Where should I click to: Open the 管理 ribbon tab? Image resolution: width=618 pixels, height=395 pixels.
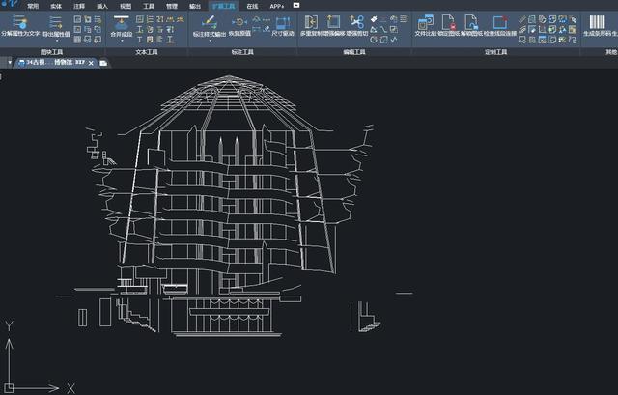[x=172, y=7]
